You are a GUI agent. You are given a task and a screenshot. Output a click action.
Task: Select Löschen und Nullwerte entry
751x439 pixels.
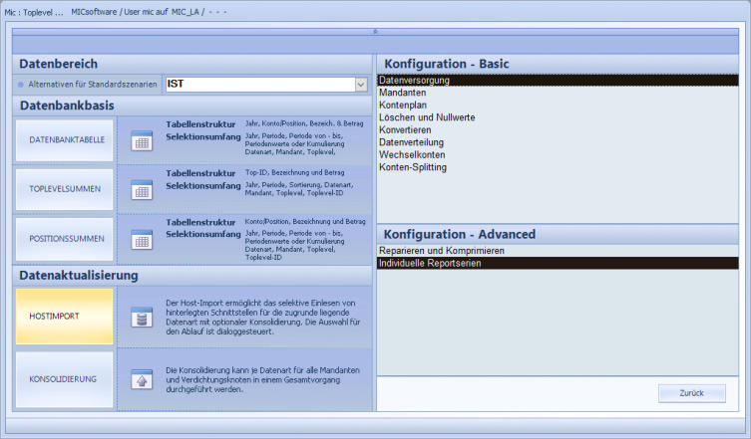tap(427, 117)
